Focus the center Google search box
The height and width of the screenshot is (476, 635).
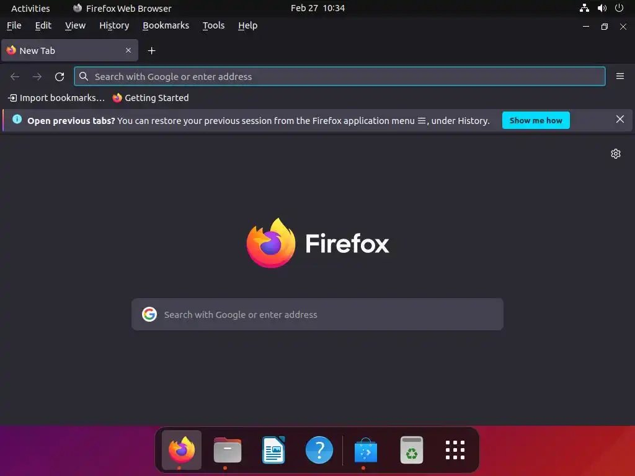click(317, 314)
